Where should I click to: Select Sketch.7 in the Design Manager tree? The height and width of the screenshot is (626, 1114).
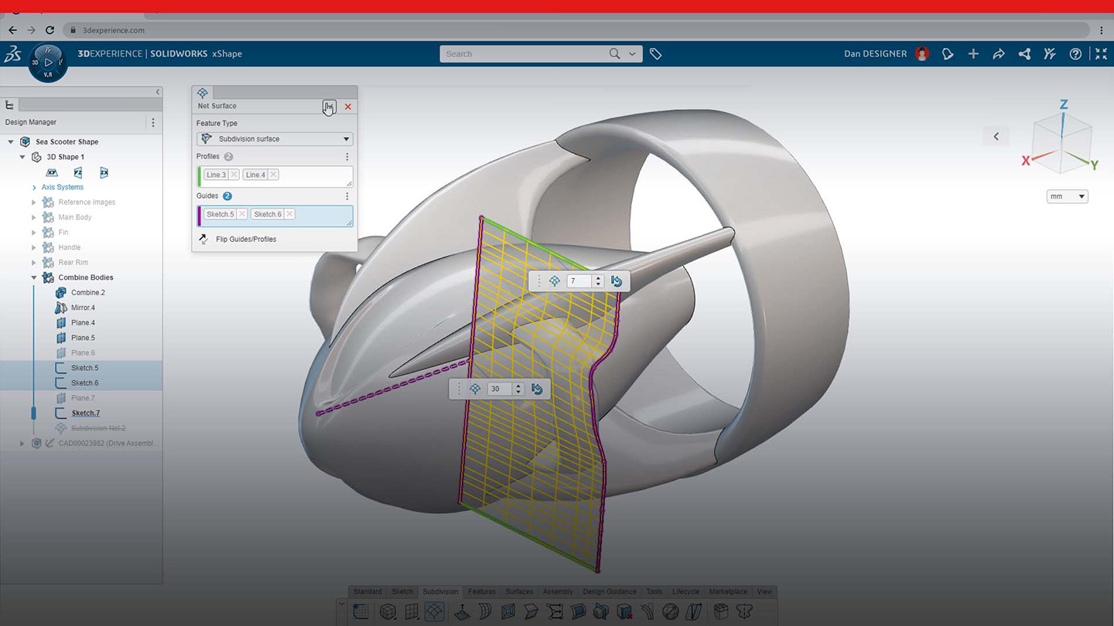[x=85, y=413]
